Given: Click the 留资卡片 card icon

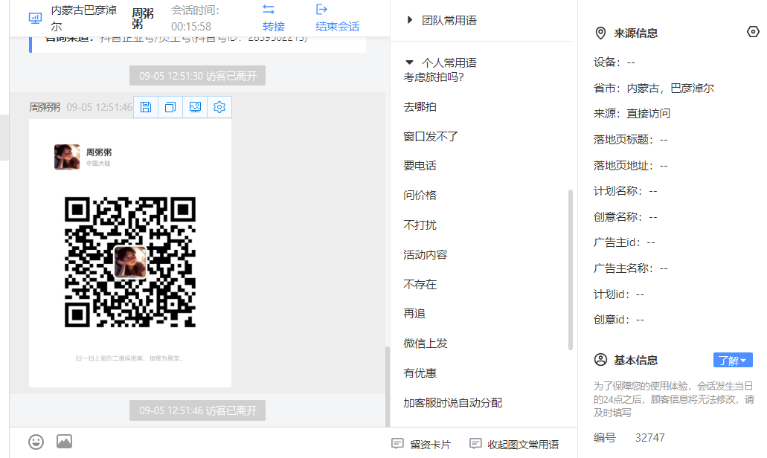Looking at the screenshot, I should click(x=397, y=444).
